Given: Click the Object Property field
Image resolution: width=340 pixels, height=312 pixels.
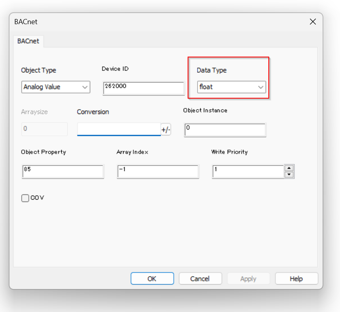Looking at the screenshot, I should [63, 171].
